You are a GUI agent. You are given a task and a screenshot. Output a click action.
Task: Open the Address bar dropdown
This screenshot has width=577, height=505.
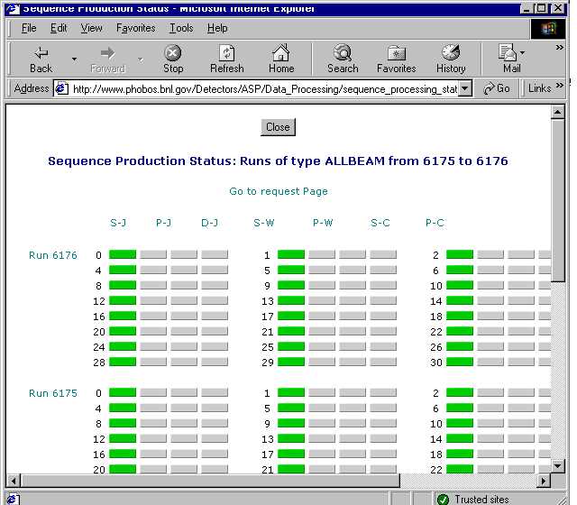pyautogui.click(x=465, y=88)
